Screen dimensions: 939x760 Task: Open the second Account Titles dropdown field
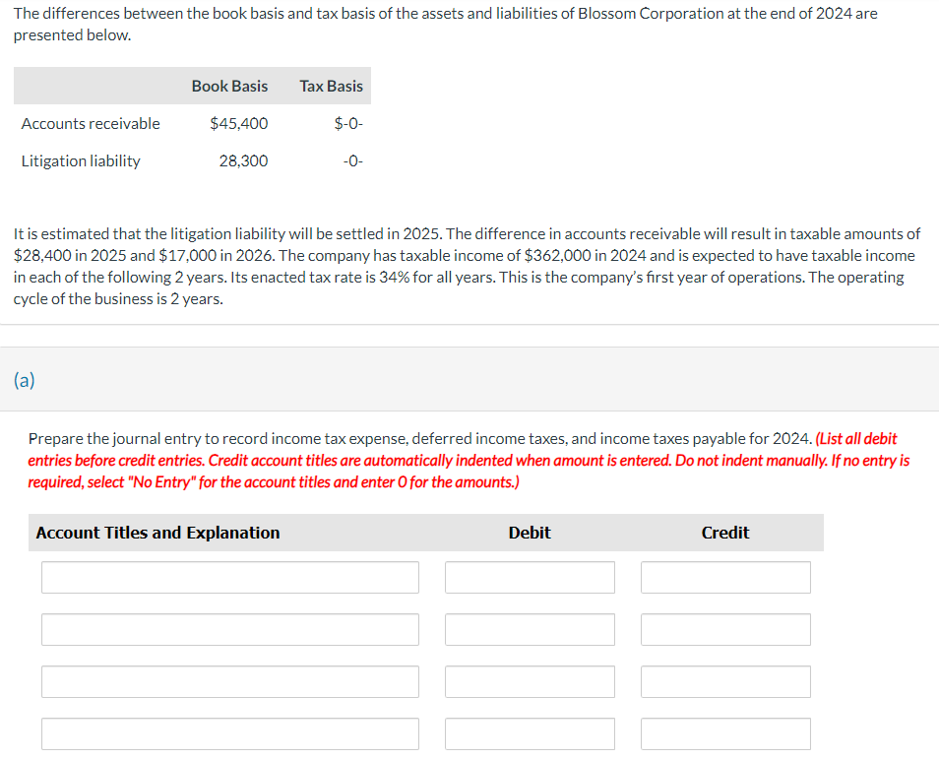click(x=229, y=629)
